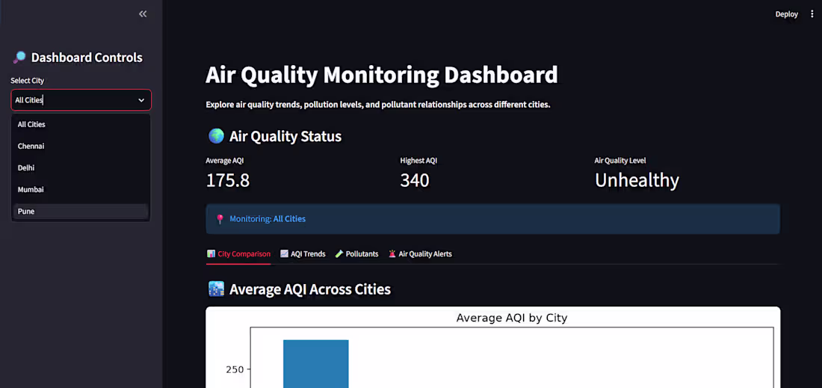The image size is (822, 388).
Task: Open the AQI Trends tab
Action: [303, 253]
